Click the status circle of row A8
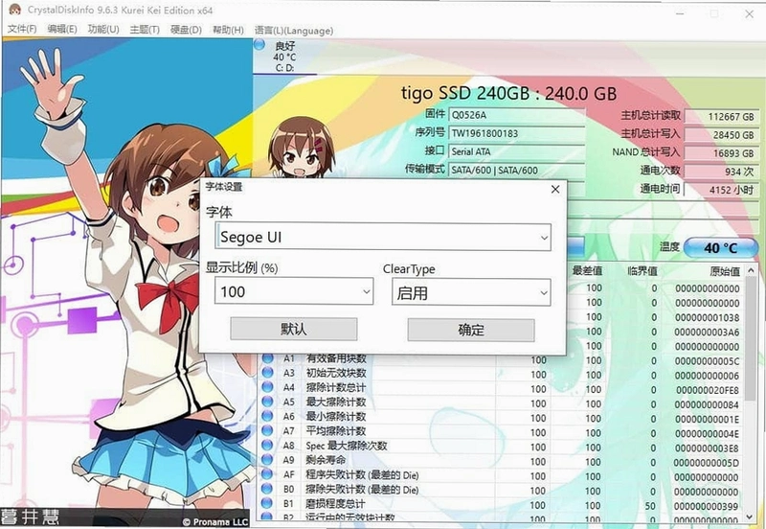The height and width of the screenshot is (529, 766). pyautogui.click(x=267, y=446)
